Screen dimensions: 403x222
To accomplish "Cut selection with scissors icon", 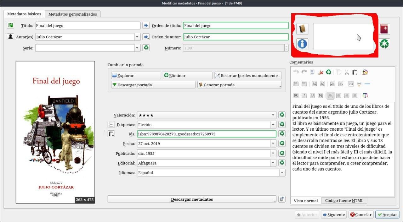I will (347, 72).
